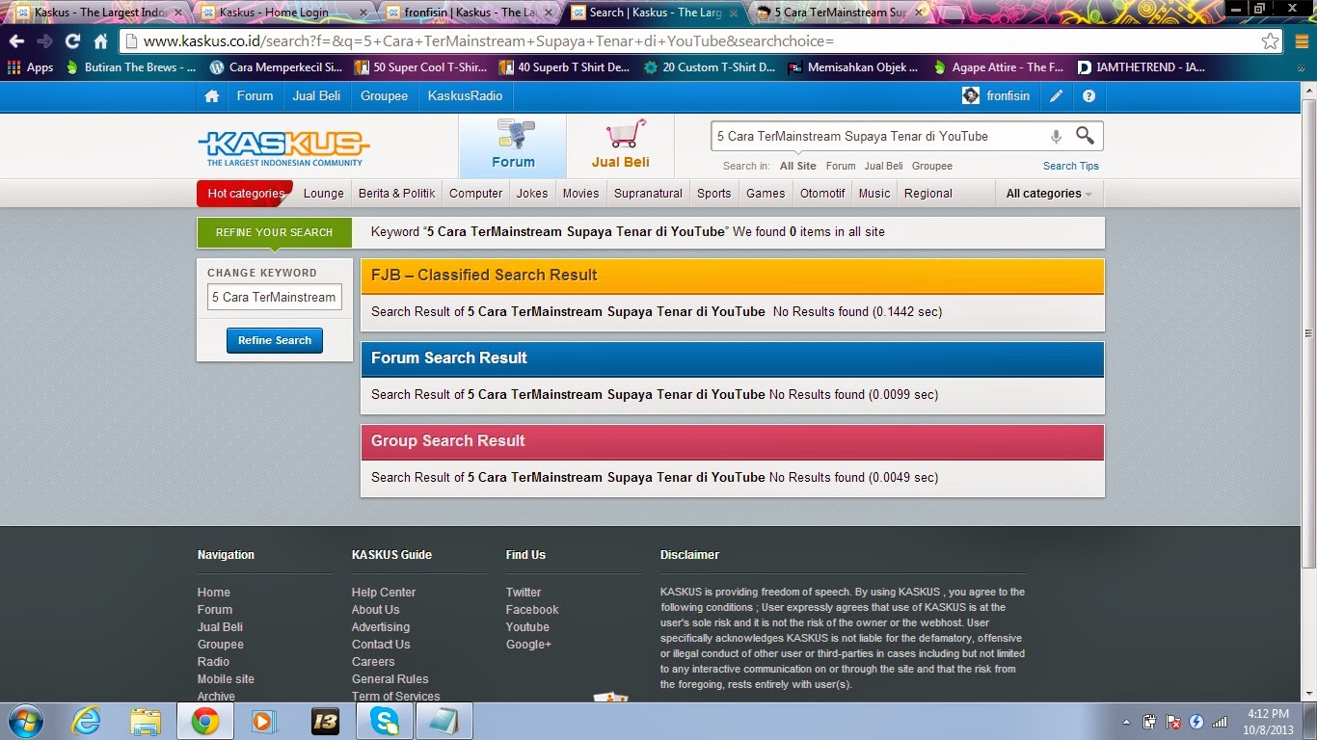Open the Search Tips link
This screenshot has height=740, width=1317.
tap(1070, 166)
